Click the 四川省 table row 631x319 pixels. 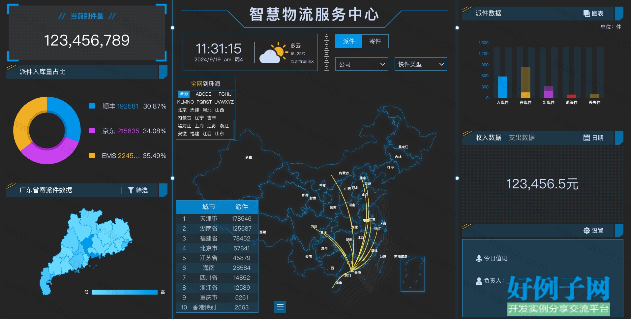tap(217, 278)
